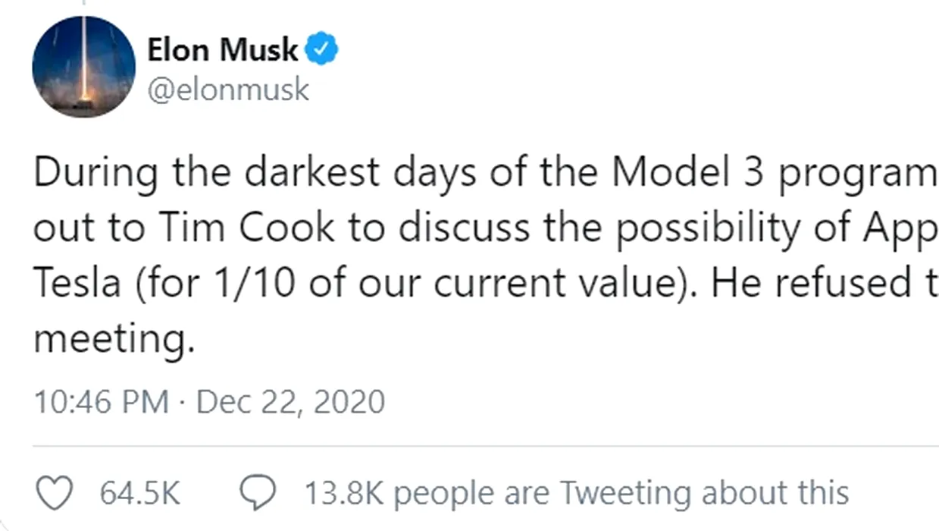Screen dimensions: 939x531
Task: Click the 64.5K likes count
Action: [x=139, y=493]
